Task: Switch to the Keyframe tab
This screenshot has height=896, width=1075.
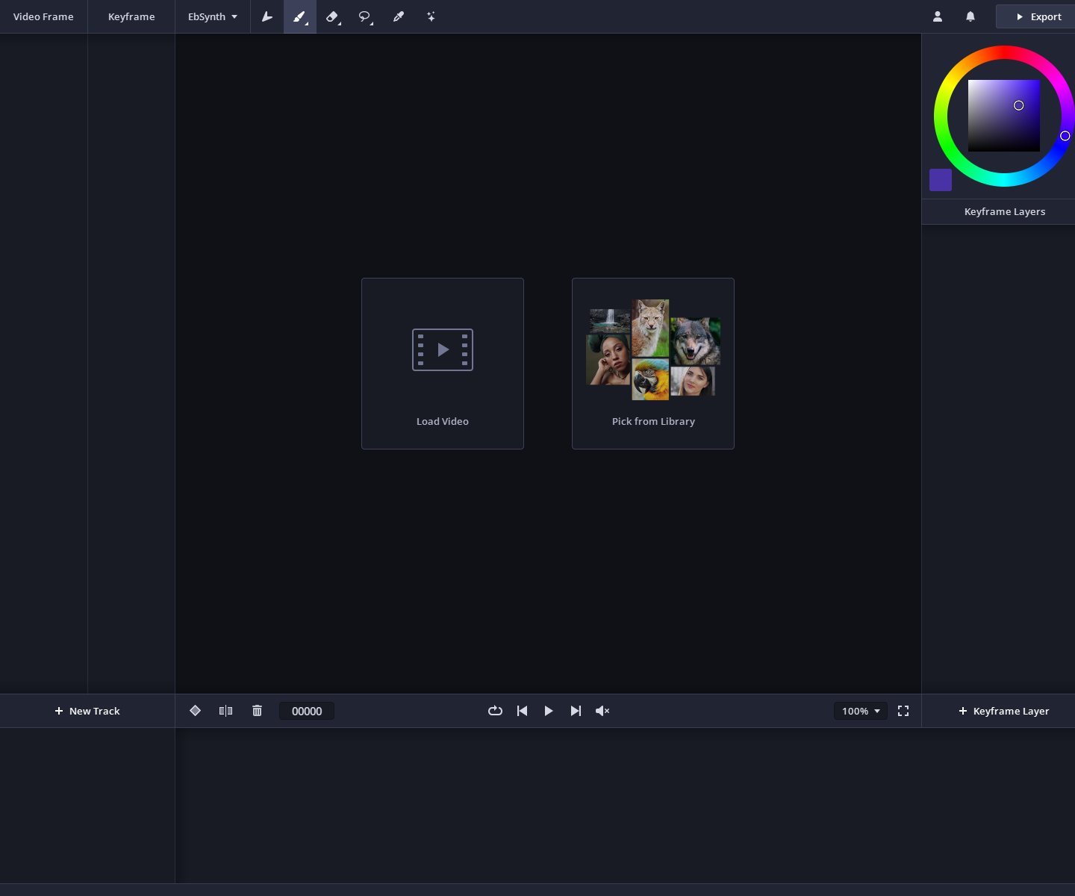Action: [x=131, y=16]
